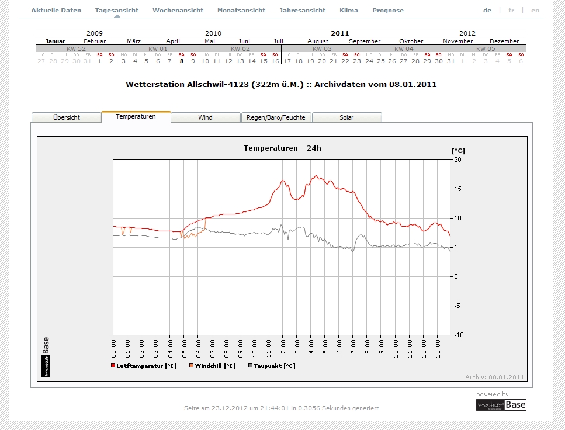Screen dimensions: 565x430
Task: Open the Klima page
Action: 349,10
